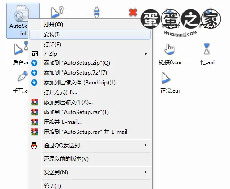Click Bandizip icon beside AutoSetup.7z entry
The image size is (230, 189).
pyautogui.click(x=34, y=73)
